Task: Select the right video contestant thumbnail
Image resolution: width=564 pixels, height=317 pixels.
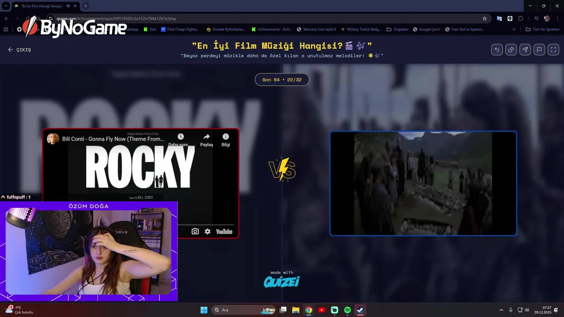Action: [423, 183]
